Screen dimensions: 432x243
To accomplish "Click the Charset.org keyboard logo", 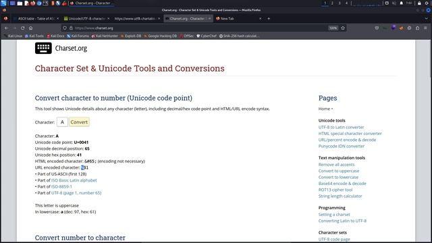I will [43, 48].
